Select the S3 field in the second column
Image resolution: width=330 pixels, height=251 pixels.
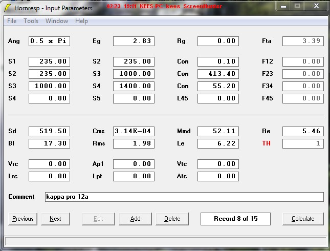[134, 74]
